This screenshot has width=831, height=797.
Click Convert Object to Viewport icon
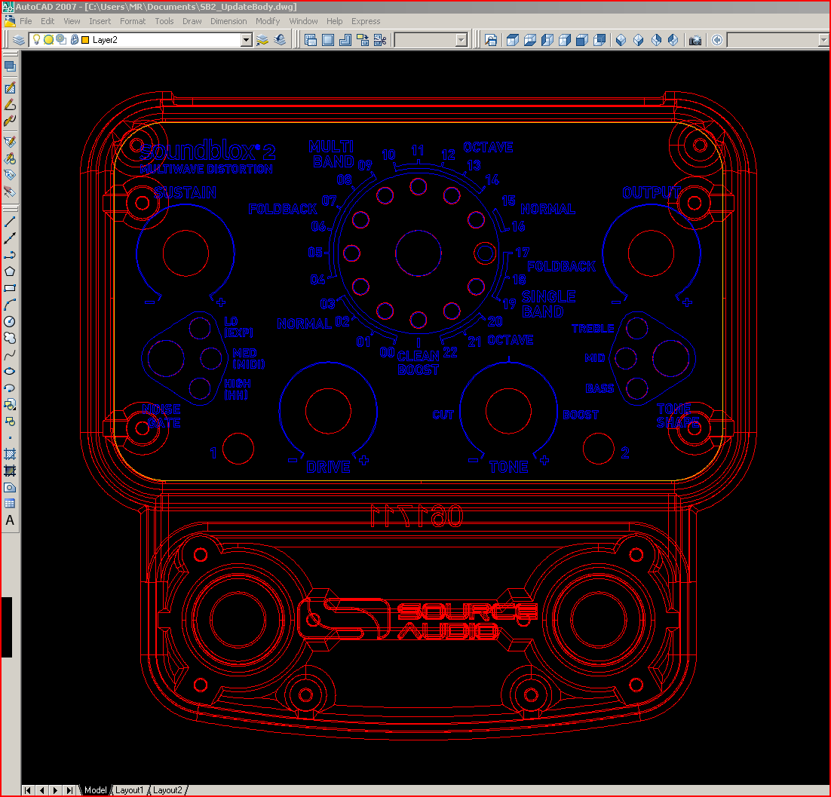363,40
